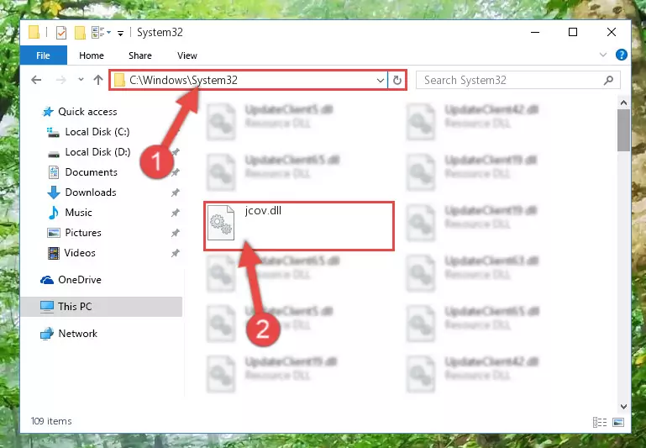The height and width of the screenshot is (448, 646).
Task: Open the File menu tab
Action: pos(43,55)
